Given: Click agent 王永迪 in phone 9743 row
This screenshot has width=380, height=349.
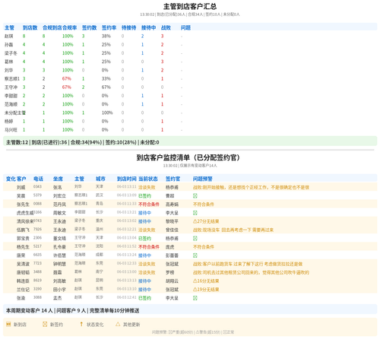Looking at the screenshot, I should [x=59, y=221].
